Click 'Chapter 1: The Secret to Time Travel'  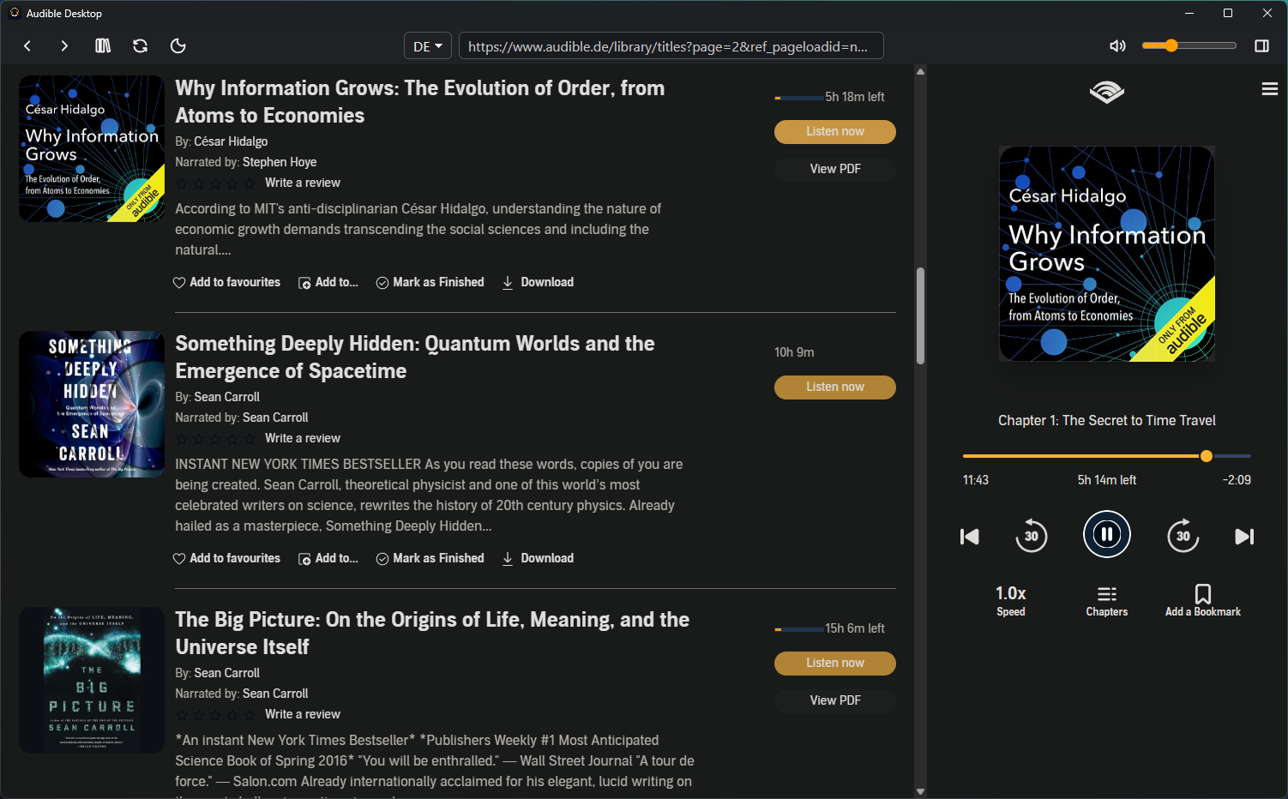coord(1106,420)
